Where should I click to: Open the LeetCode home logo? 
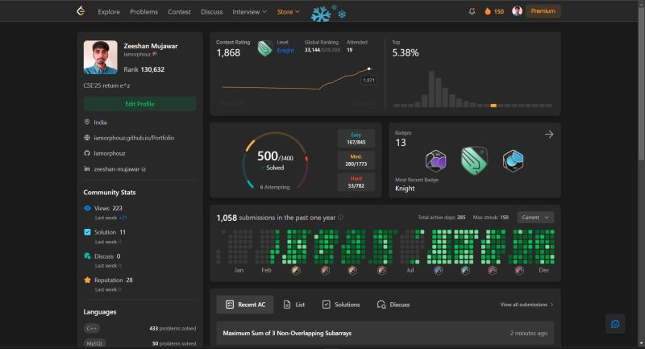(81, 11)
